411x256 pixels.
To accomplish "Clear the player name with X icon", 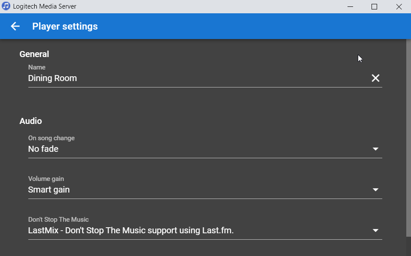I will pos(375,78).
